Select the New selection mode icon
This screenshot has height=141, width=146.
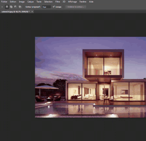point(7,7)
